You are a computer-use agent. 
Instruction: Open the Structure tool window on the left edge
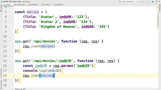click(1, 73)
